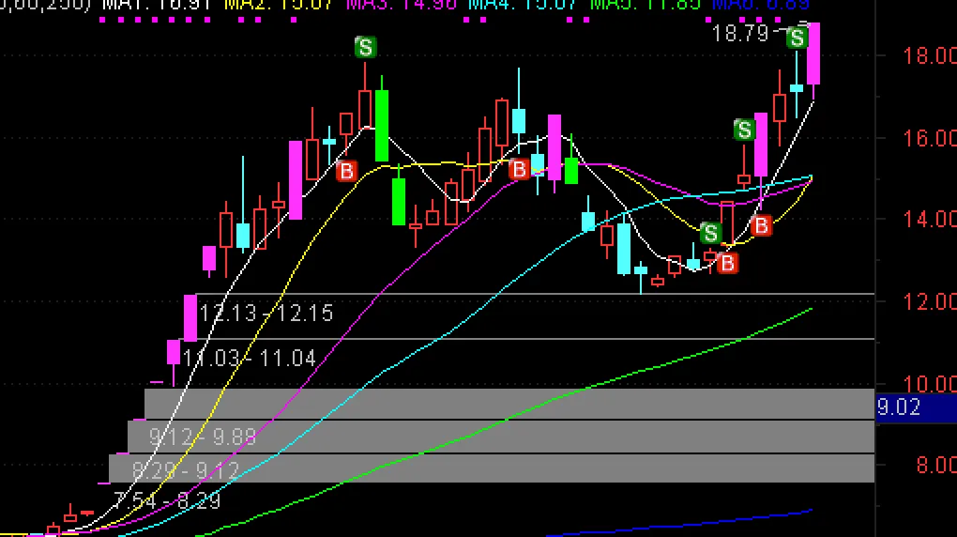Click the 18.00 price axis label
The width and height of the screenshot is (957, 537).
(x=930, y=56)
